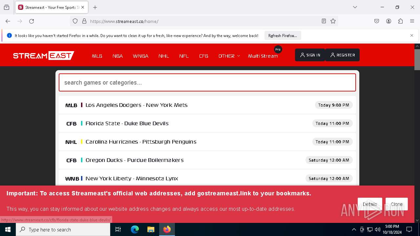Screen dimensions: 420x236
Task: Open Task View on the taskbar
Action: (118, 229)
